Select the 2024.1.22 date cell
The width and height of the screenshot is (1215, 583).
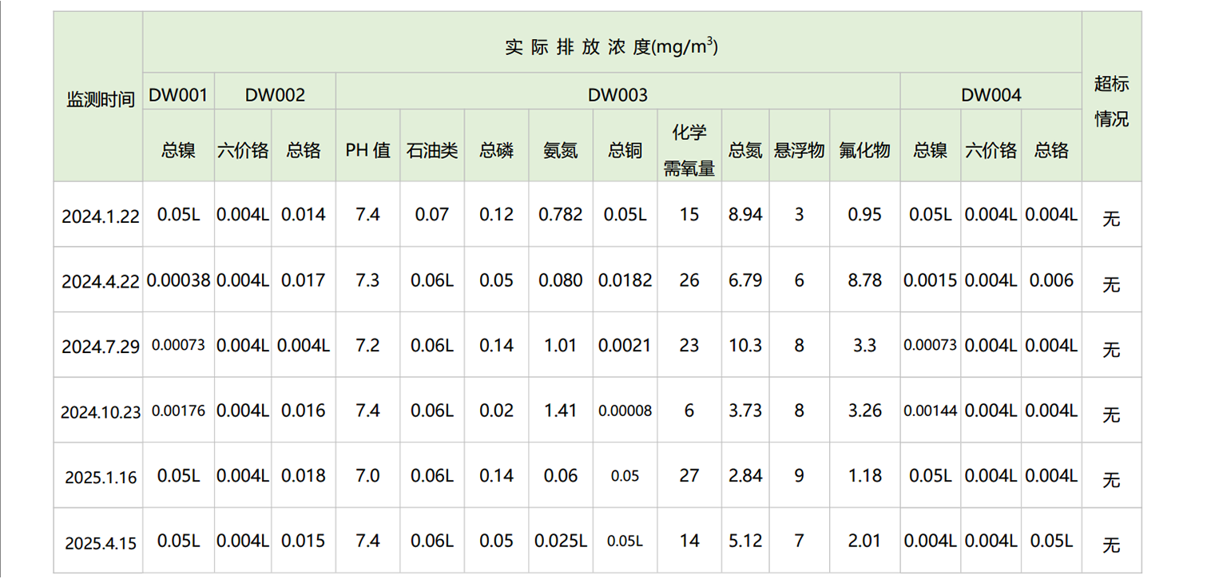[99, 215]
